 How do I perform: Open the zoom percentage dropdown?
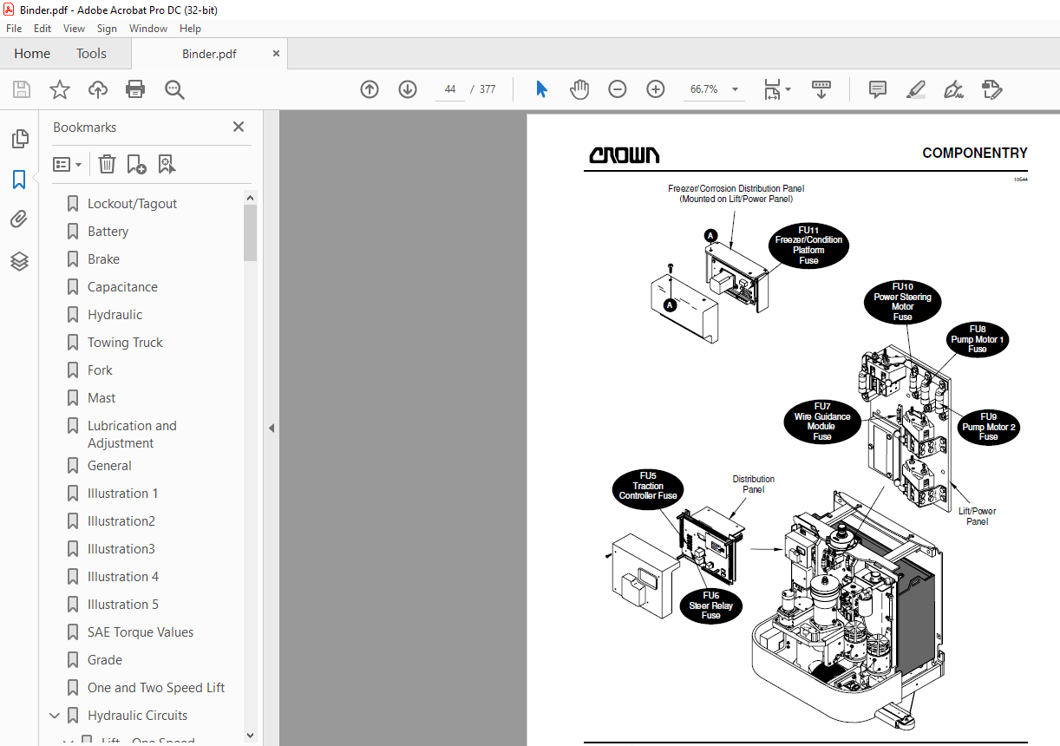coord(734,88)
